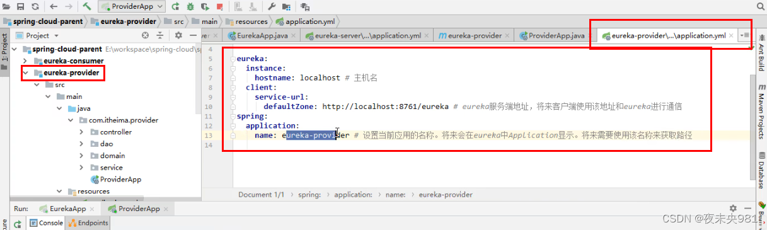Locate current file with the crosshair icon
Screen dimensions: 767x230
(x=146, y=35)
